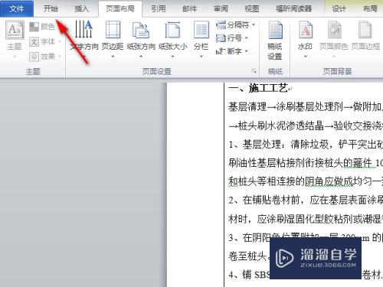Viewport: 383px width, 287px height.
Task: Click the heading 一、施工工艺
Action: [x=258, y=89]
